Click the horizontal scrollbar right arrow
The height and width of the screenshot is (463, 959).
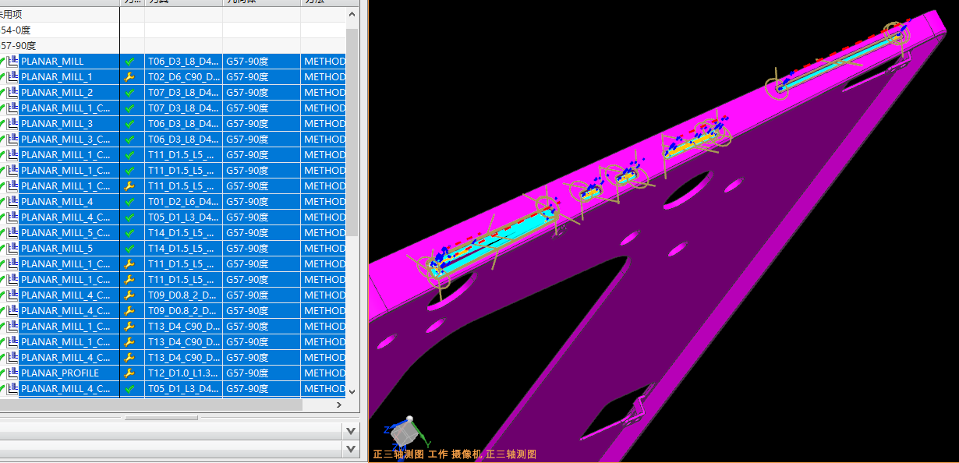339,405
